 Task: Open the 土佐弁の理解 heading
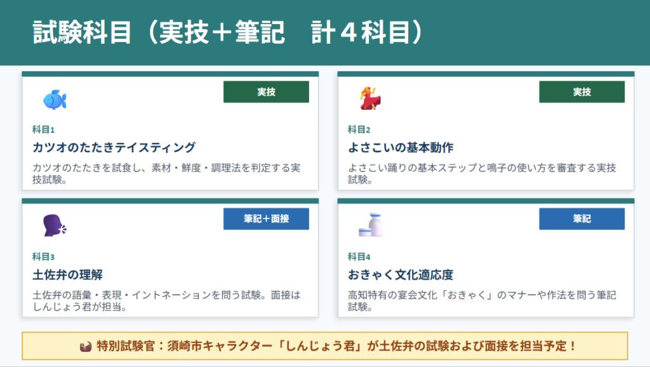(x=67, y=274)
